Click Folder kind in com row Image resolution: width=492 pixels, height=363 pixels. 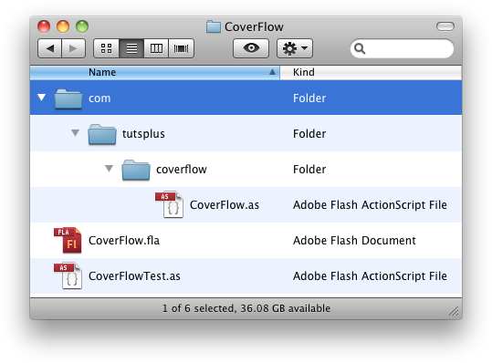pos(309,99)
